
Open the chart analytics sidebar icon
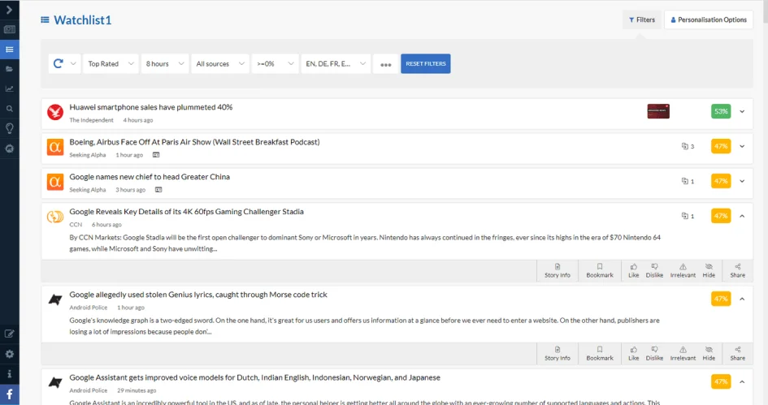coord(9,88)
